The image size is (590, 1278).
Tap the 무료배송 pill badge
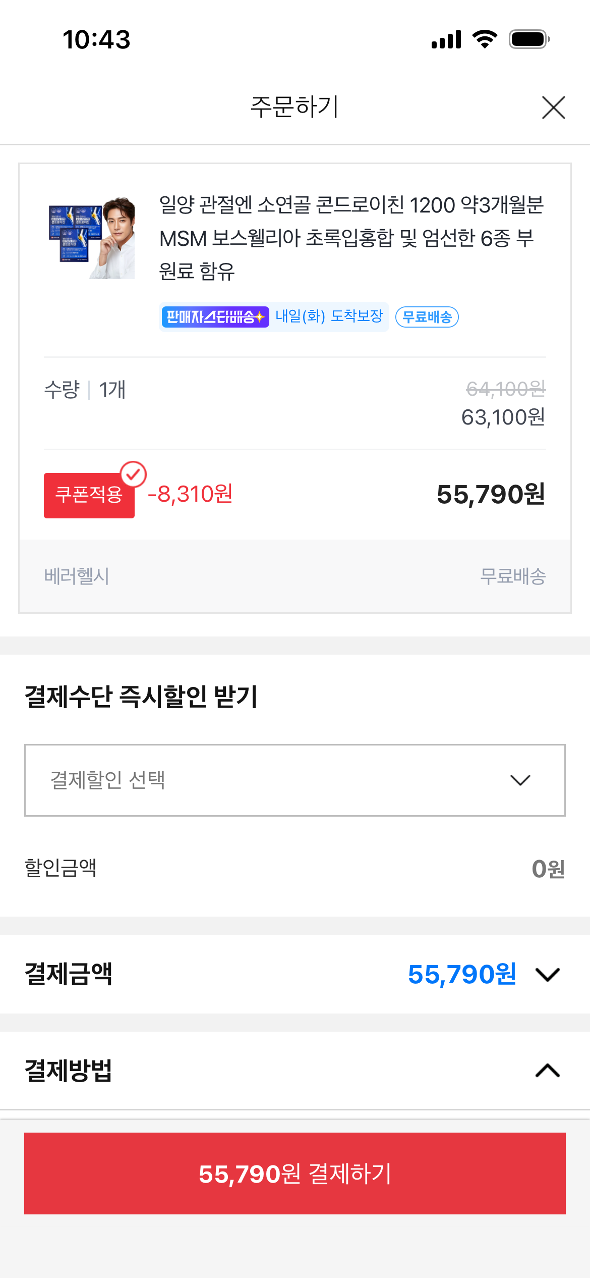tap(427, 317)
